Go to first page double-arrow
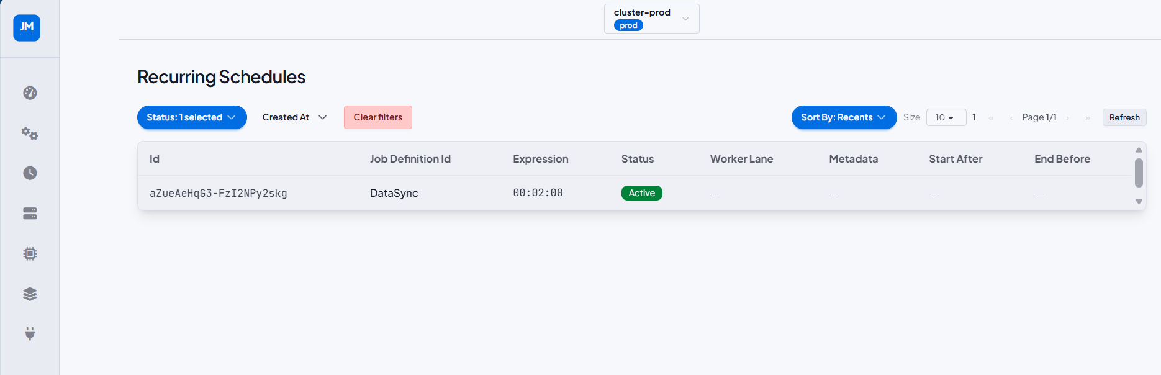 991,118
